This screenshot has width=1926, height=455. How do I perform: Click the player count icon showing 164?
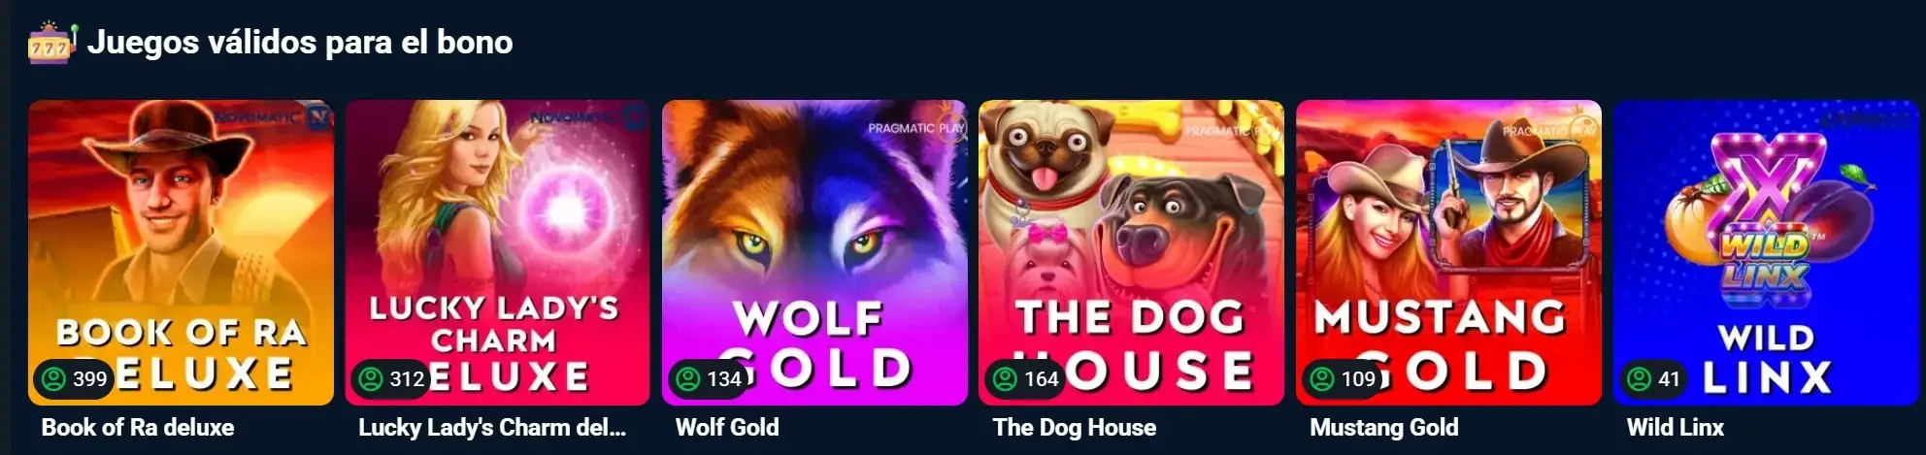[x=1005, y=378]
